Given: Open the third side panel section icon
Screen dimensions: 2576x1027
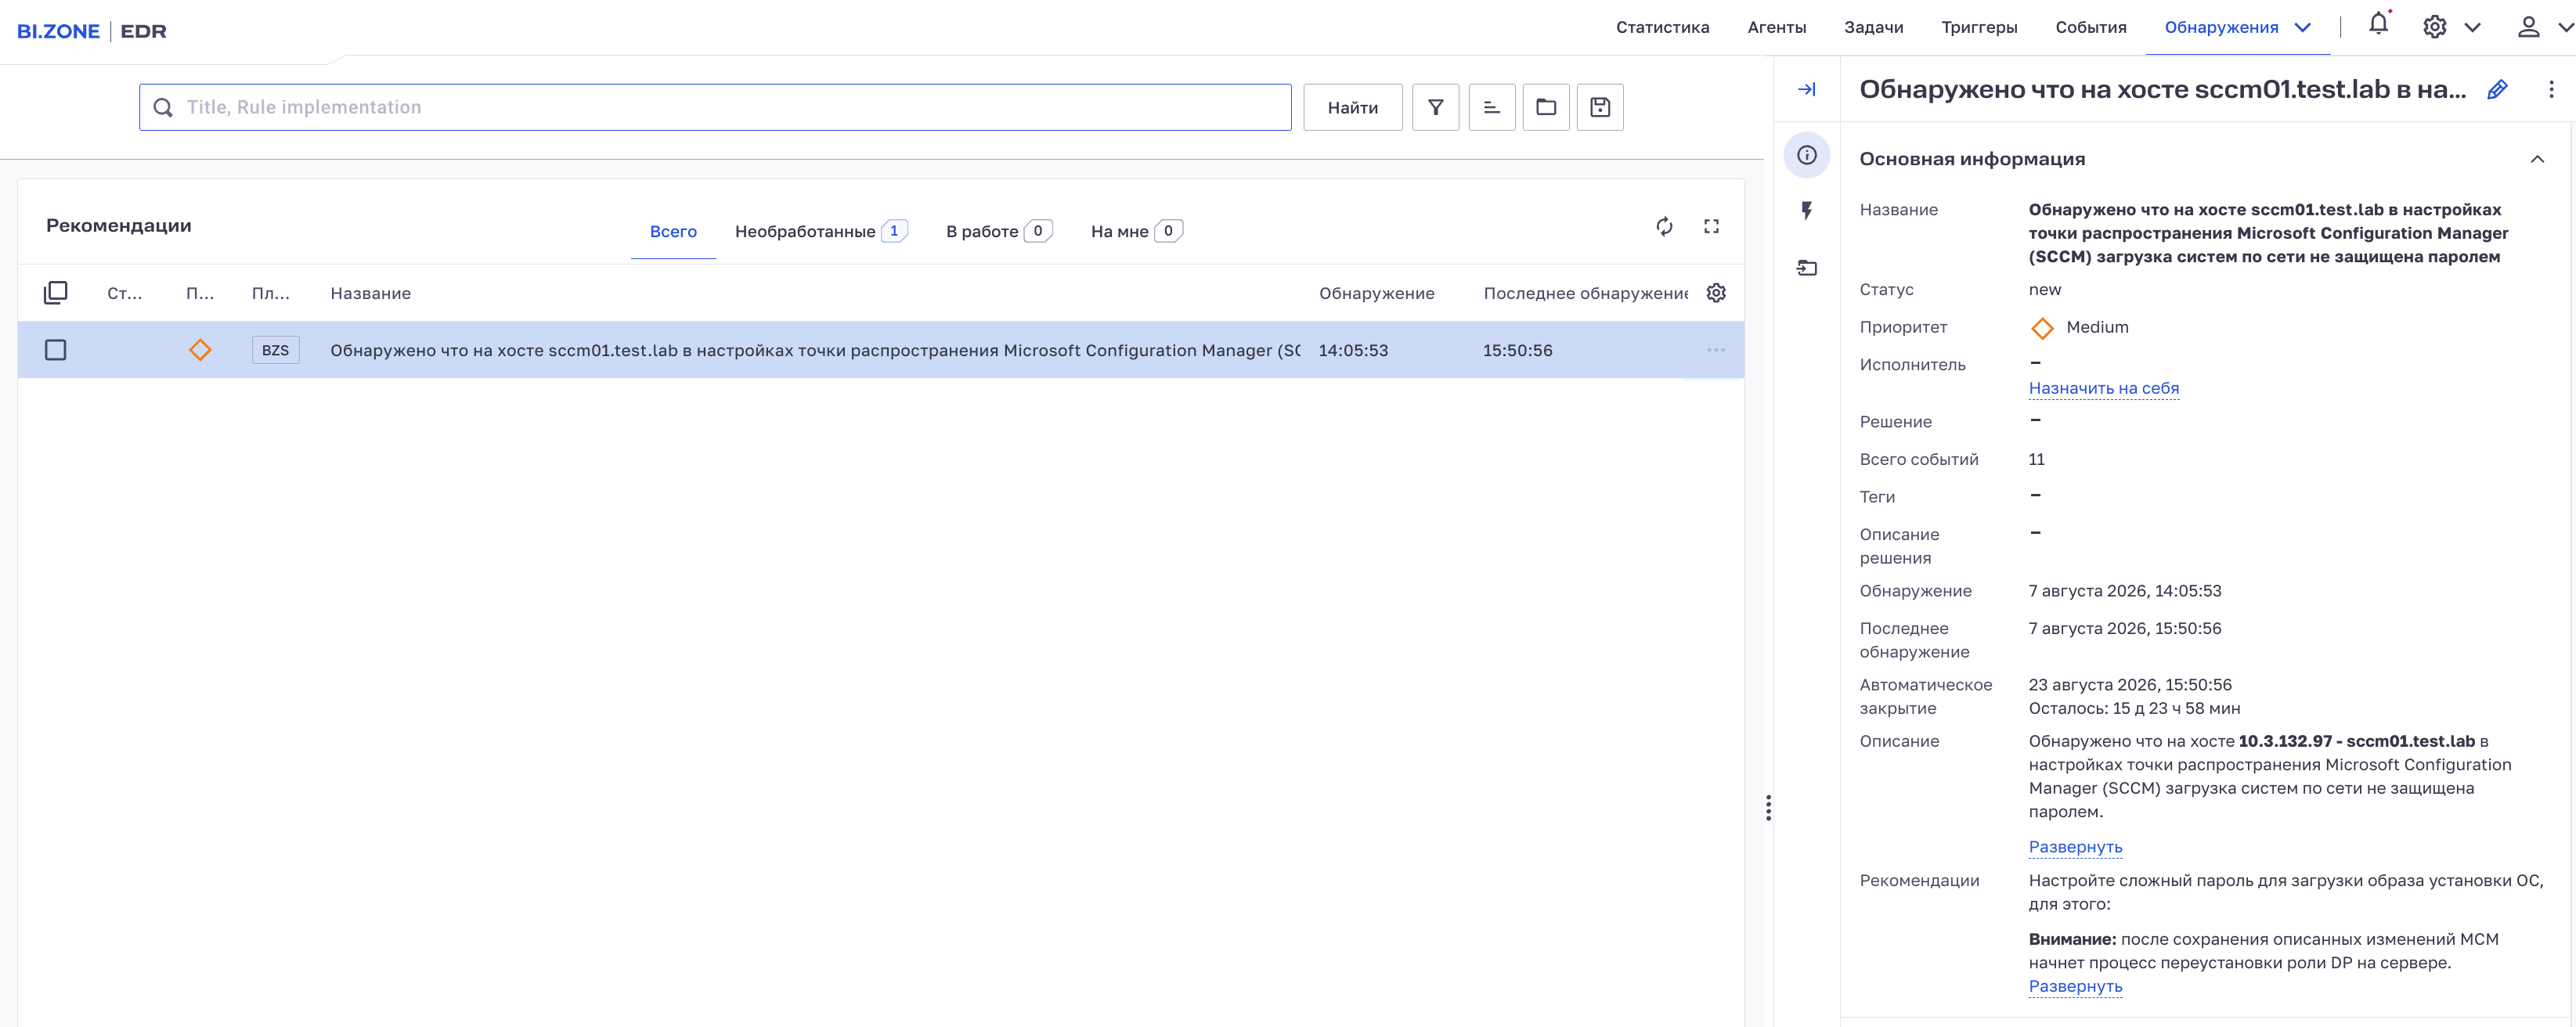Looking at the screenshot, I should (1806, 267).
